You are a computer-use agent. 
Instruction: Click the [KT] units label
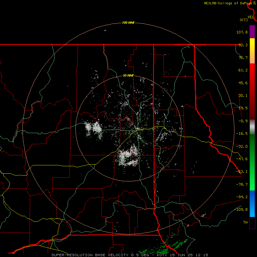pos(244,20)
